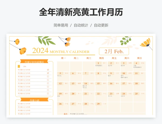Select the 周三 column header
This screenshot has width=162, height=124.
click(89, 58)
